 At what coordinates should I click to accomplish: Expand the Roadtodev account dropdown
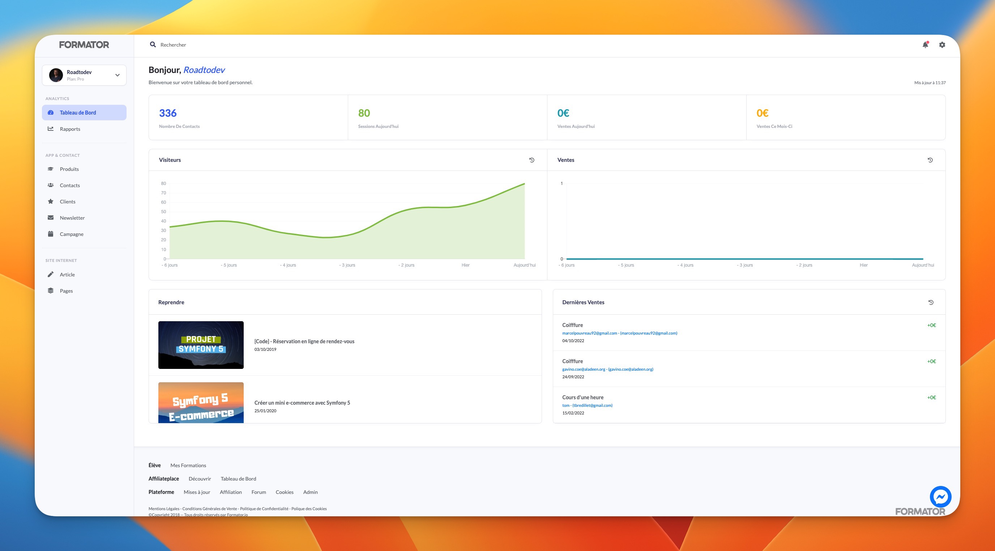coord(118,75)
